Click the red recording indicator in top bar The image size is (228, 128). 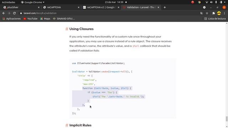(x=192, y=2)
